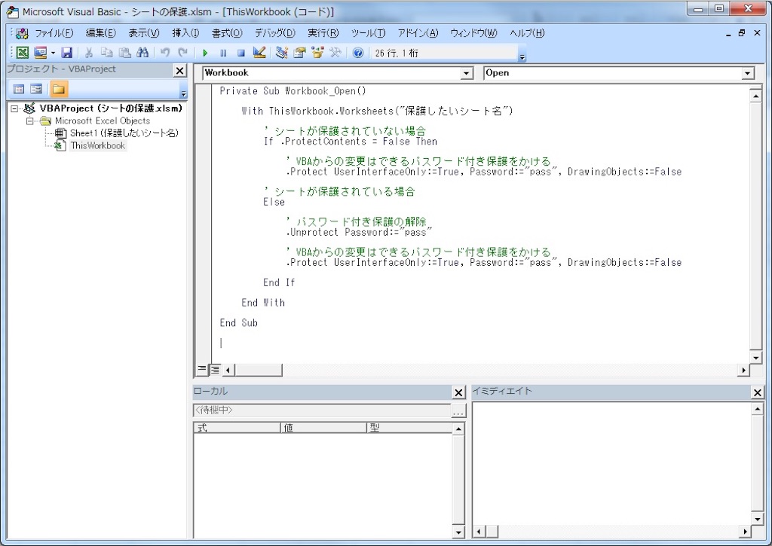
Task: Click the 'Private Sub Workbook_Open()' line
Action: (x=293, y=91)
